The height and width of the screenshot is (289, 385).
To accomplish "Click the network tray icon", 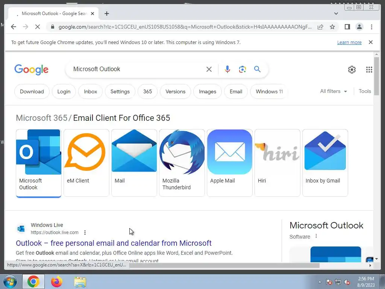I will tap(338, 282).
